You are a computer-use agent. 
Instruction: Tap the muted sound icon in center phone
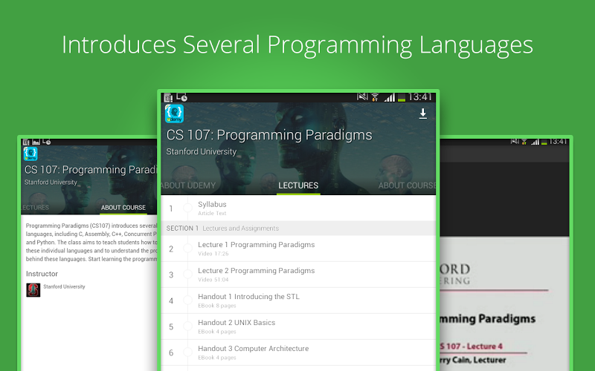pos(362,97)
